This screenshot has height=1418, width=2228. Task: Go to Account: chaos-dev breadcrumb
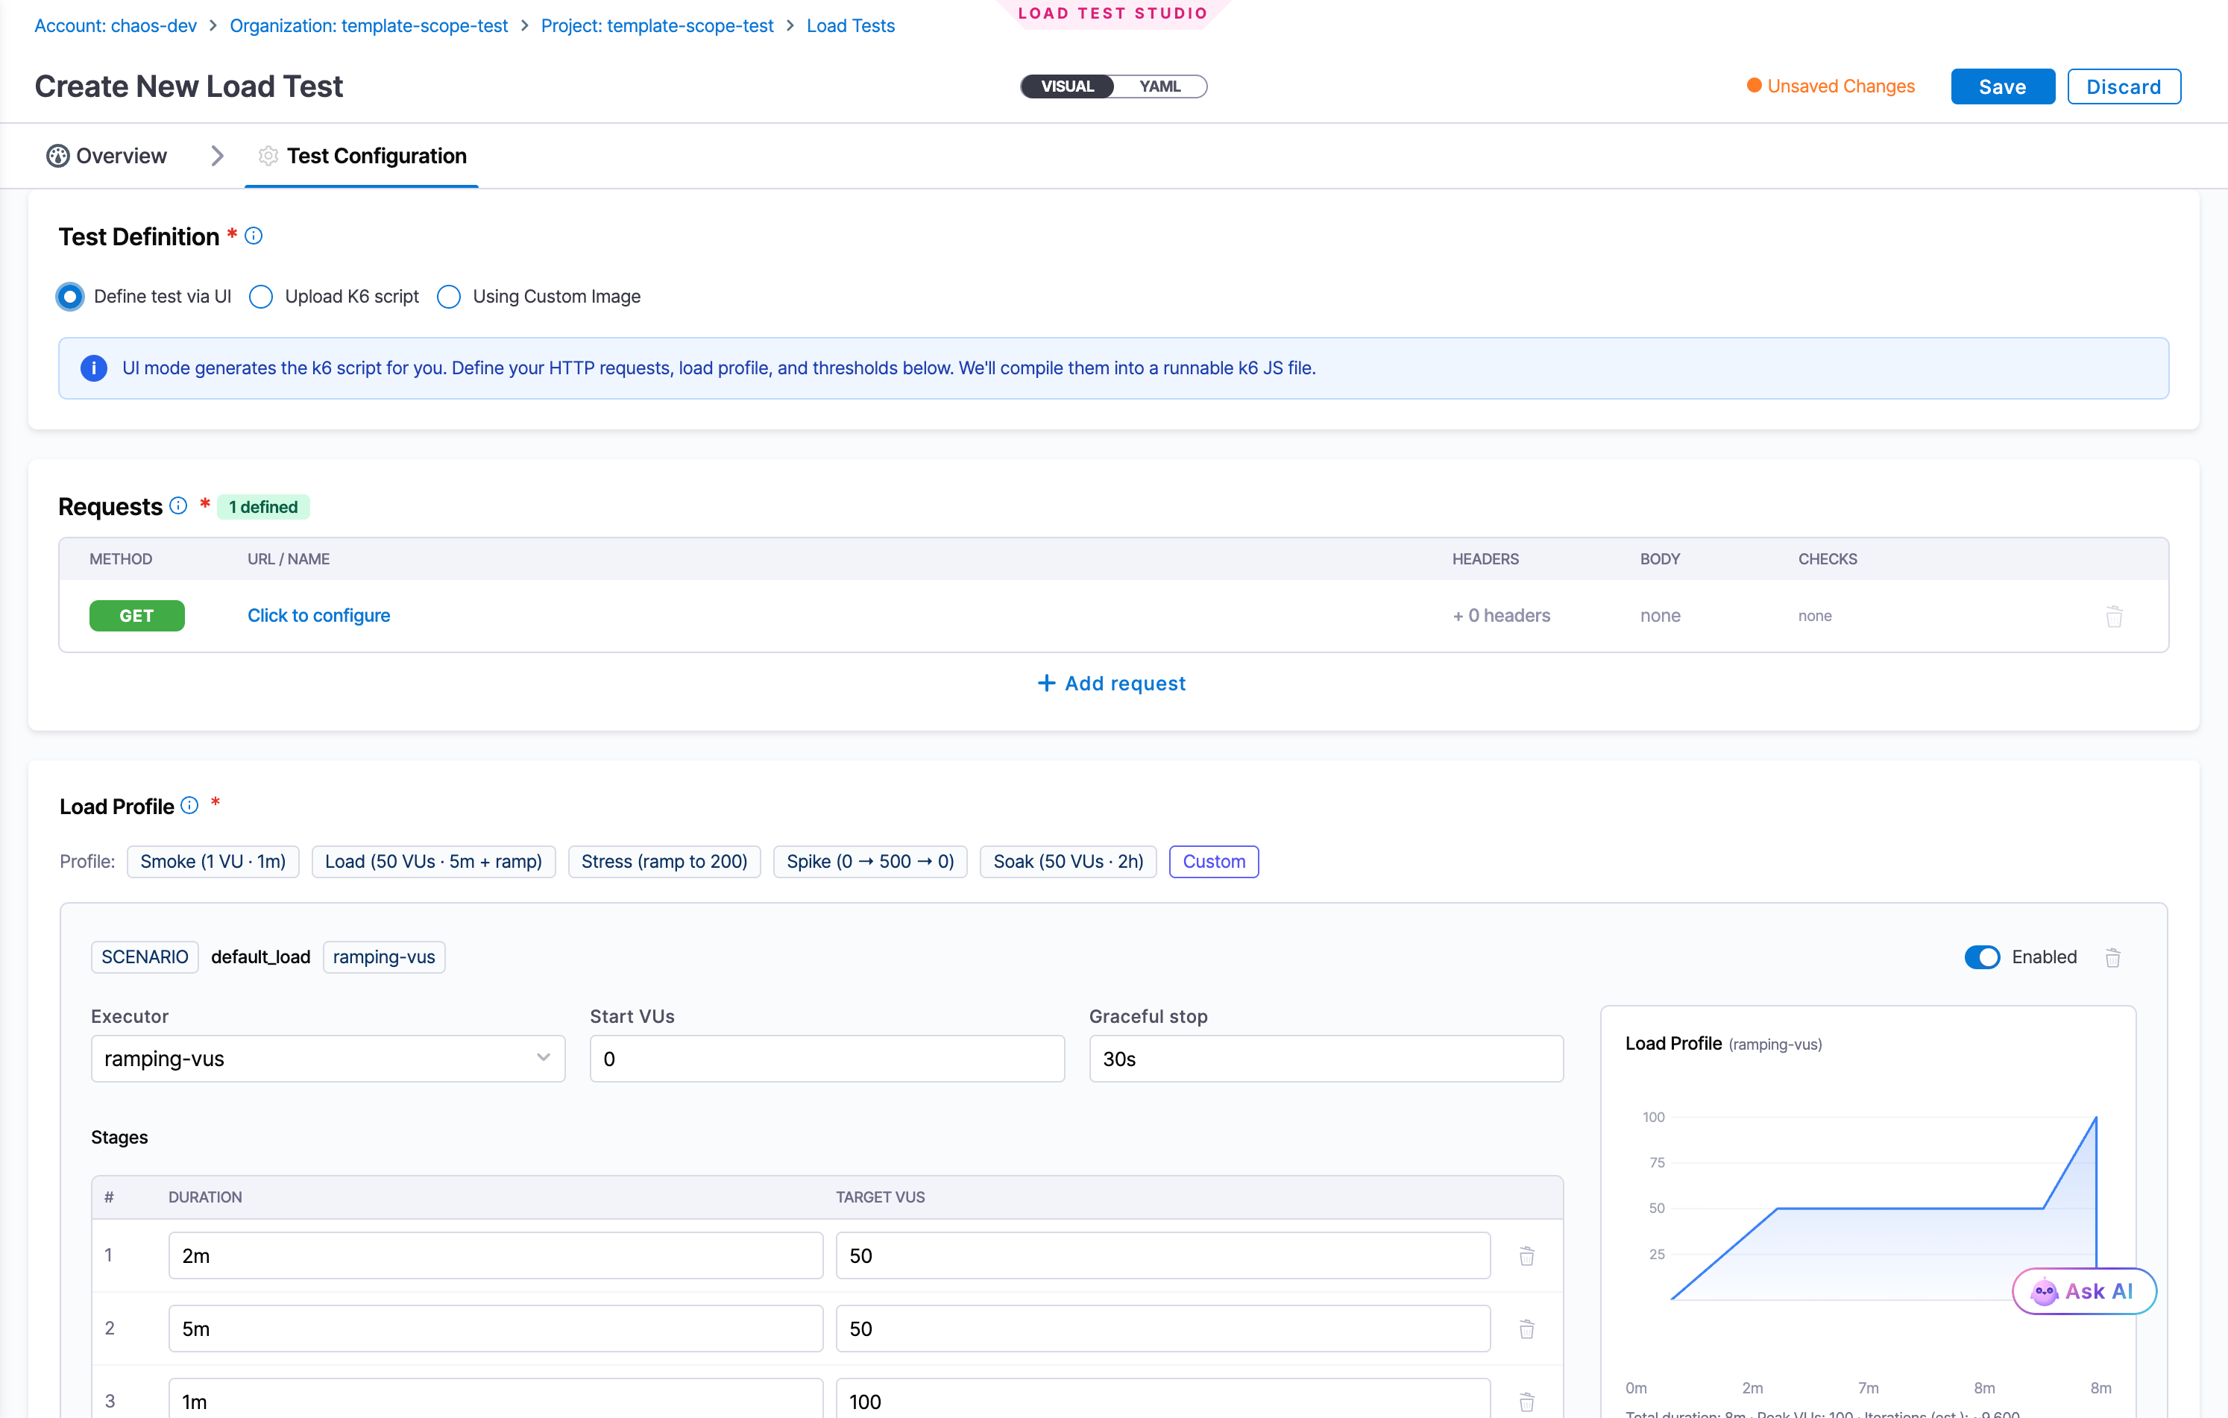[116, 26]
